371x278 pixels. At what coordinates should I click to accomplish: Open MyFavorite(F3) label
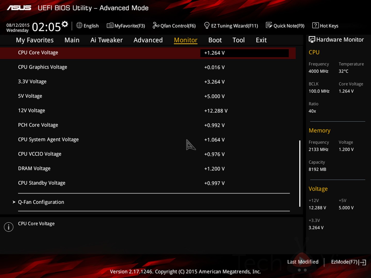coord(130,26)
